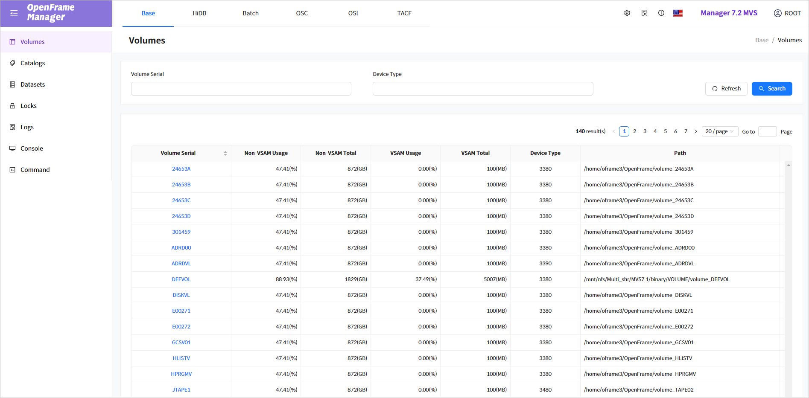Click the blue Search button
Image resolution: width=809 pixels, height=398 pixels.
(x=771, y=89)
